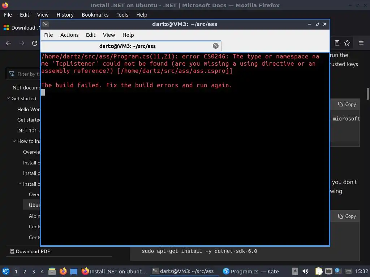Viewport: 370px width, 277px height.
Task: Open Firefox Bookmarks menu
Action: [x=95, y=14]
